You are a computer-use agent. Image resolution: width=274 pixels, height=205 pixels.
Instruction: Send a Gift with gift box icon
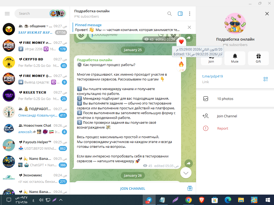point(258,58)
